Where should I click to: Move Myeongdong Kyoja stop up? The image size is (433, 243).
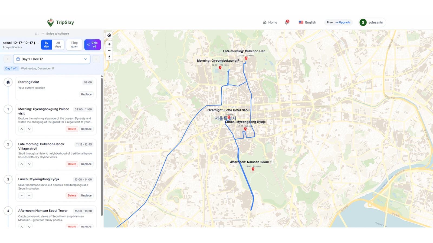(22, 195)
